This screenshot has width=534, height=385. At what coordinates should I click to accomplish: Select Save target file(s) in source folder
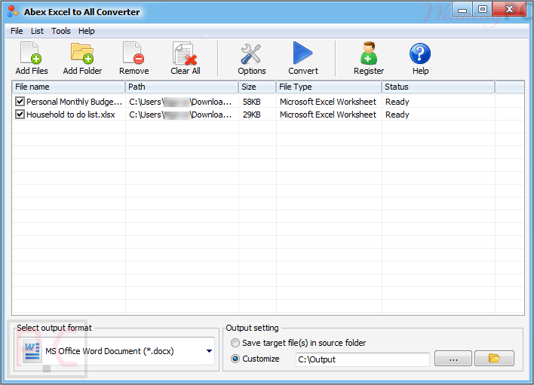pyautogui.click(x=235, y=343)
